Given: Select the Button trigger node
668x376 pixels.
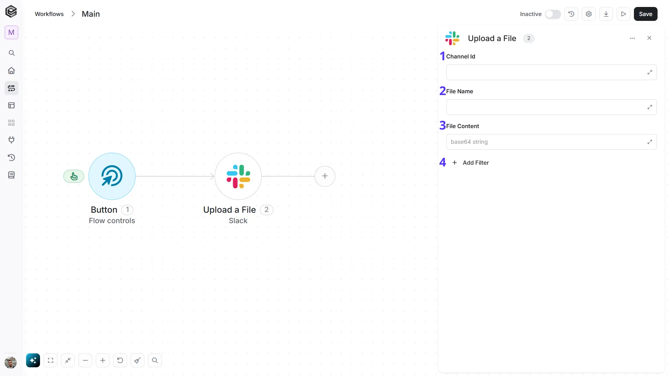Looking at the screenshot, I should [112, 176].
